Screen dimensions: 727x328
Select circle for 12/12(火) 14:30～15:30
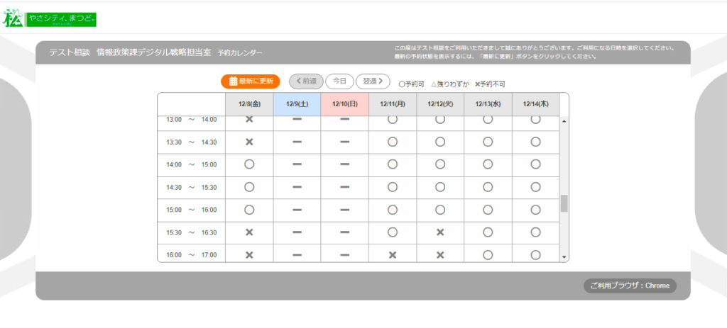tap(440, 187)
